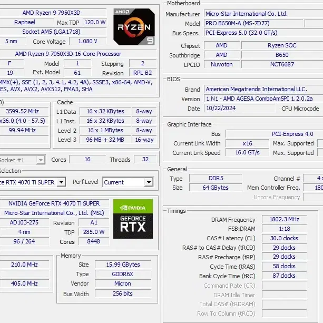The image size is (323, 323).
Task: Click the FSB:DRAM 1:18 value
Action: 285,229
